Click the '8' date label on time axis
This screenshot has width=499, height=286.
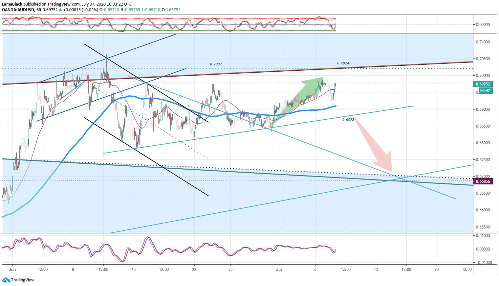(73, 270)
